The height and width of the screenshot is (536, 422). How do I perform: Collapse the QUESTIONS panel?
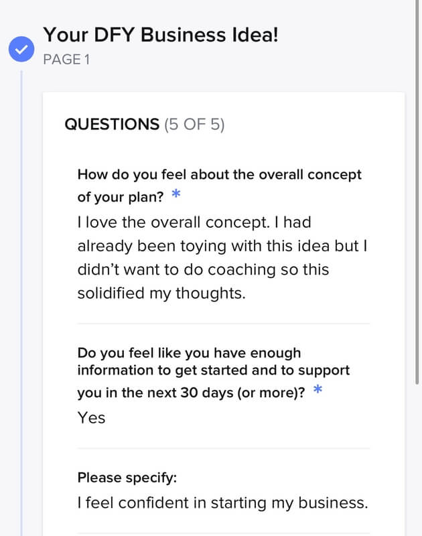(111, 125)
